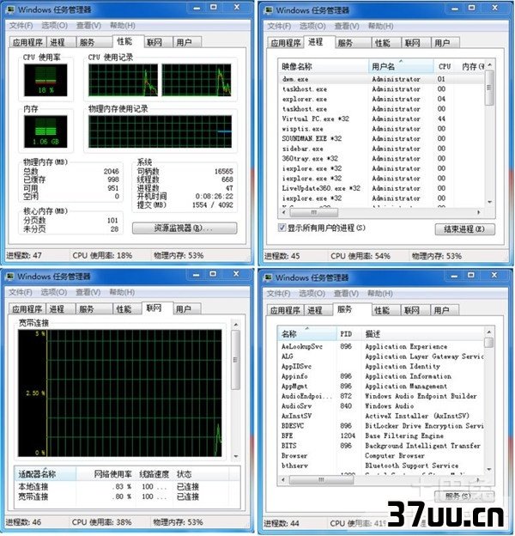Sort services by 名称 column header
This screenshot has height=536, width=515.
pyautogui.click(x=307, y=333)
